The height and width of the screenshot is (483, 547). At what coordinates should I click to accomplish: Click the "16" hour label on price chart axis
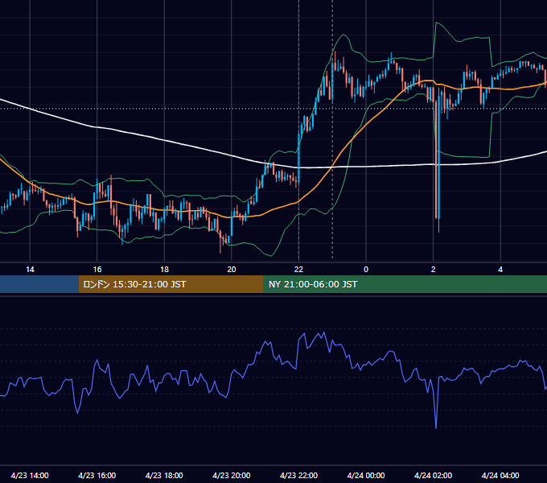[x=97, y=270]
